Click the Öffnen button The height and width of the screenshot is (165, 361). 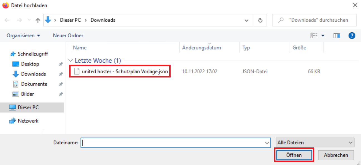pyautogui.click(x=294, y=155)
